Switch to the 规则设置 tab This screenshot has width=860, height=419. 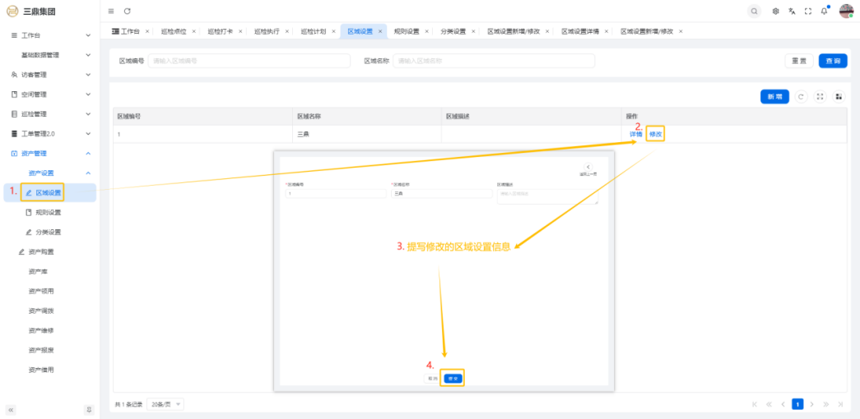(406, 31)
